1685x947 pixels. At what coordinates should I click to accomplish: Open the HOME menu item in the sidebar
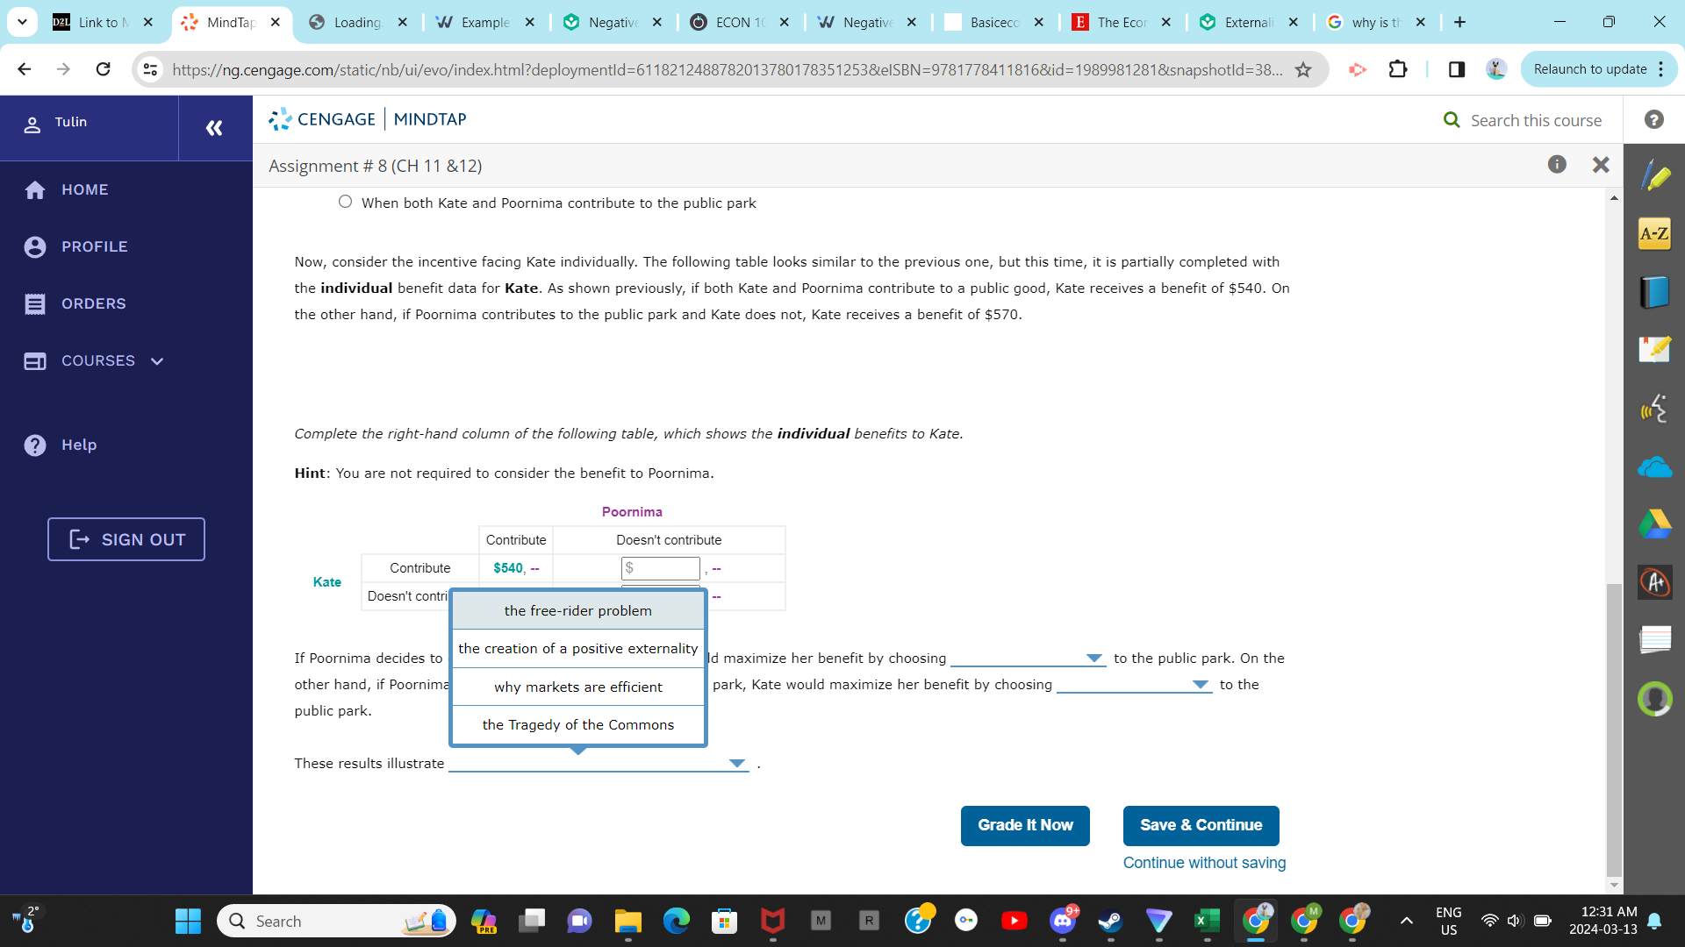pyautogui.click(x=85, y=189)
